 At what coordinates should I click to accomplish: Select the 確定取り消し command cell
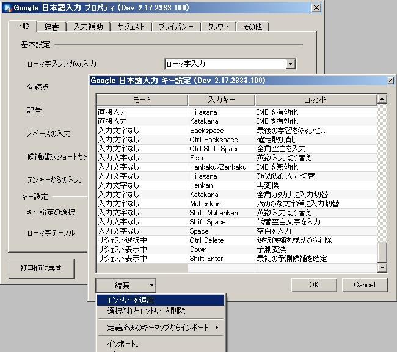[x=316, y=140]
